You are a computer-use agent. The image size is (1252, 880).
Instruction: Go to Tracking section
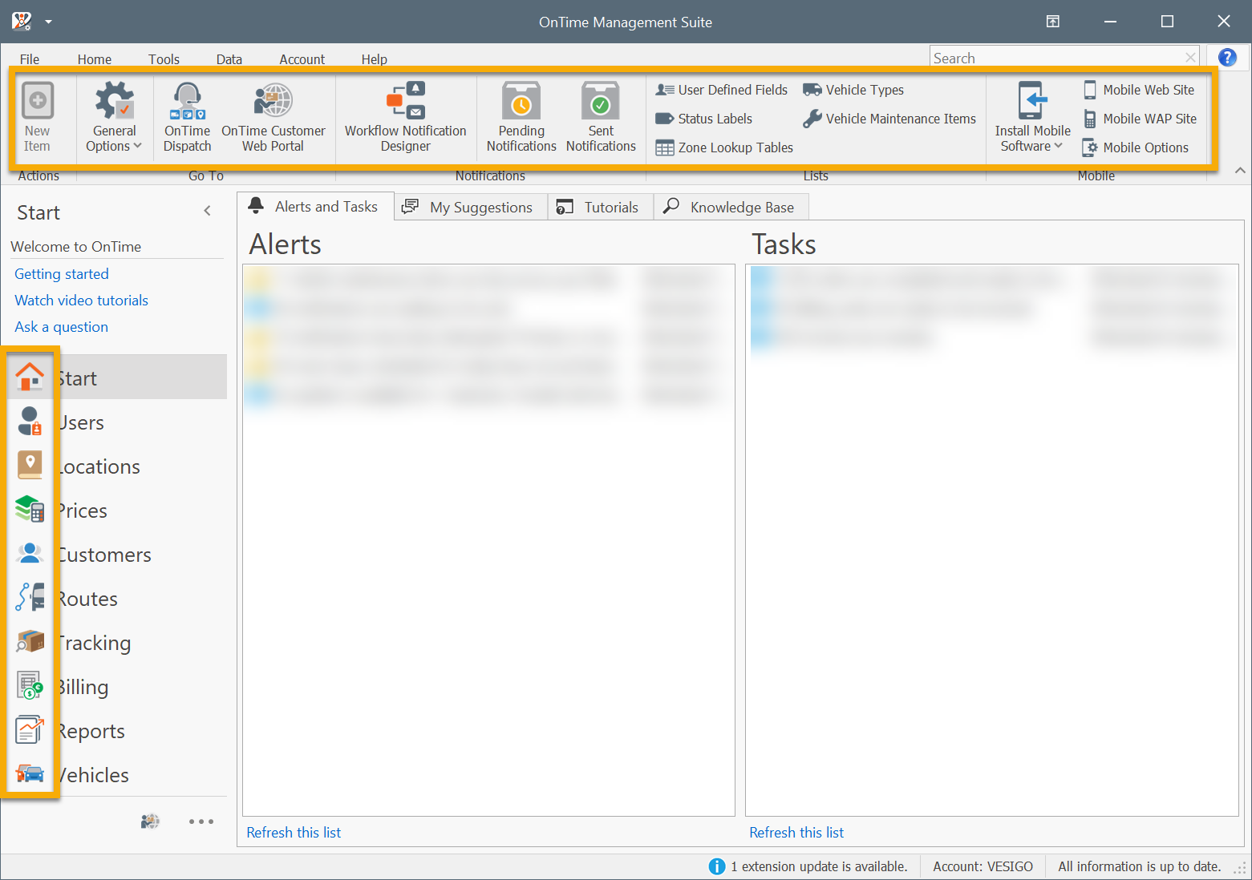pyautogui.click(x=118, y=642)
